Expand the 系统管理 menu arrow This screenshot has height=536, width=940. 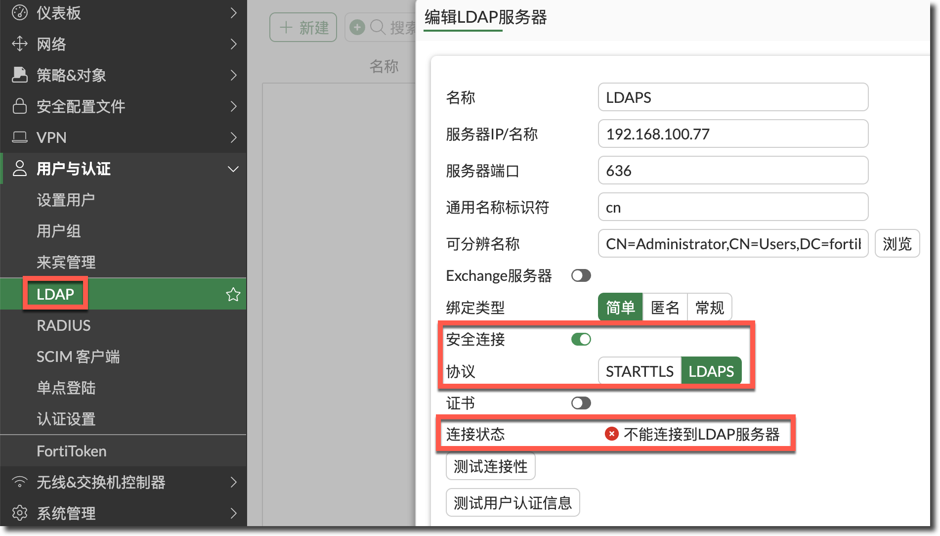tap(234, 513)
